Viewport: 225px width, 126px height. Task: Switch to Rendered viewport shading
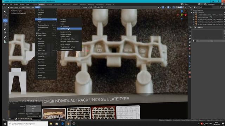(x=184, y=7)
